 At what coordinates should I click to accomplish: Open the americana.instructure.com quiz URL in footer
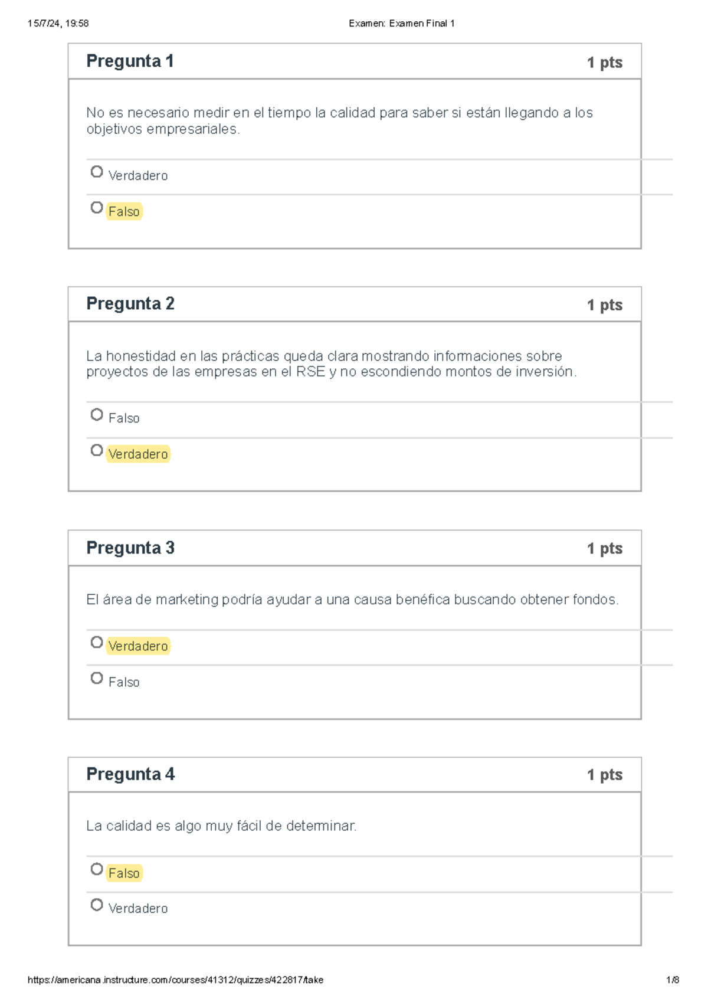pos(175,980)
